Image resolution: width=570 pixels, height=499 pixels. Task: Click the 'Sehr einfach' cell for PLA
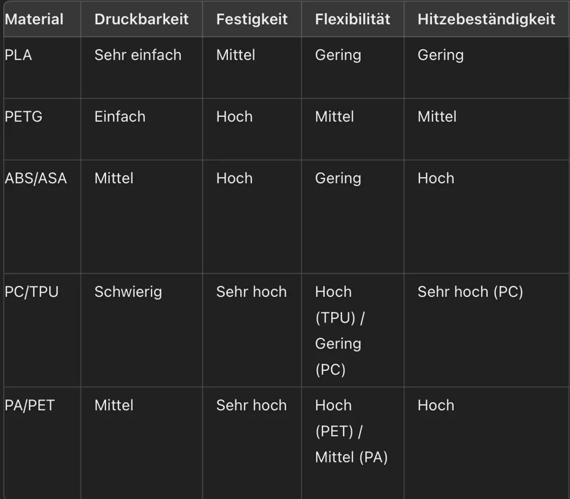click(141, 68)
